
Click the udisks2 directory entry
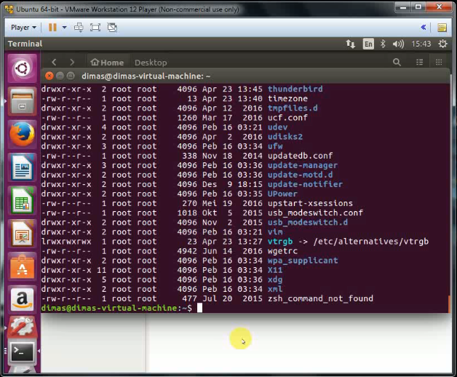click(x=285, y=137)
